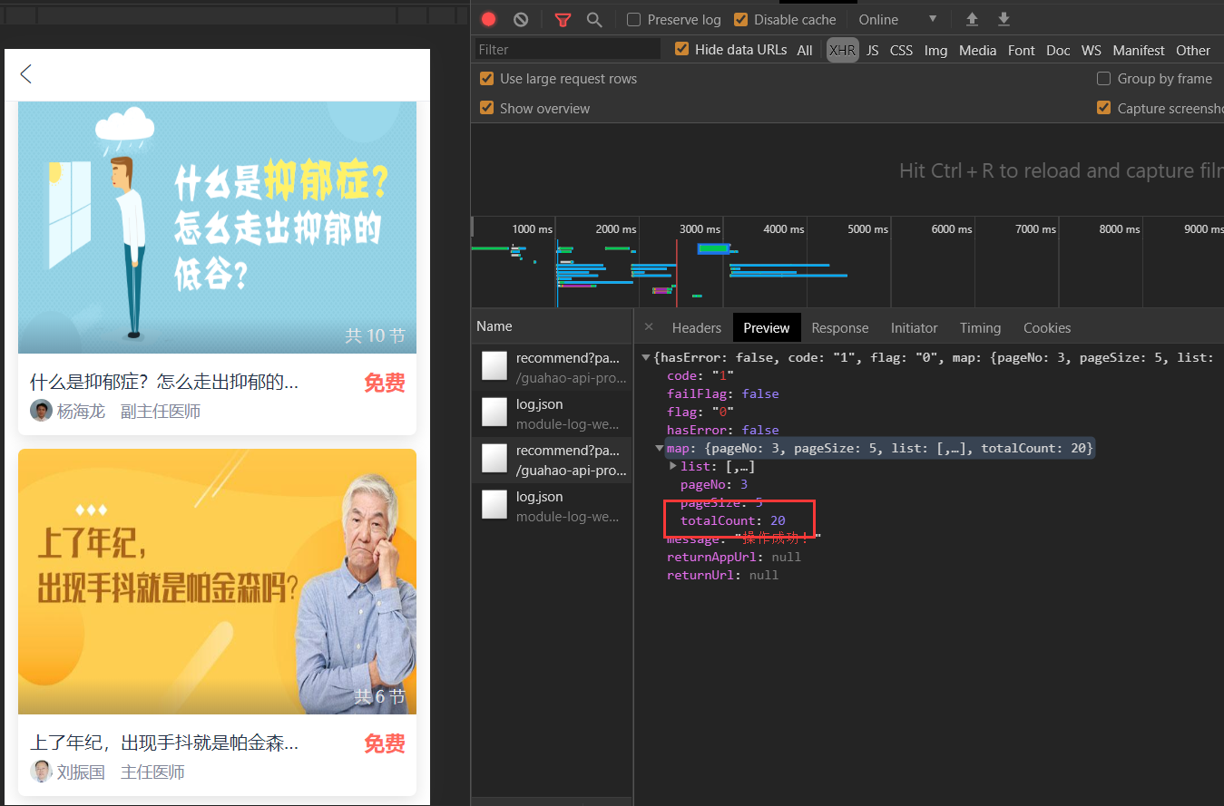1224x806 pixels.
Task: Open the Timing tab
Action: point(980,327)
